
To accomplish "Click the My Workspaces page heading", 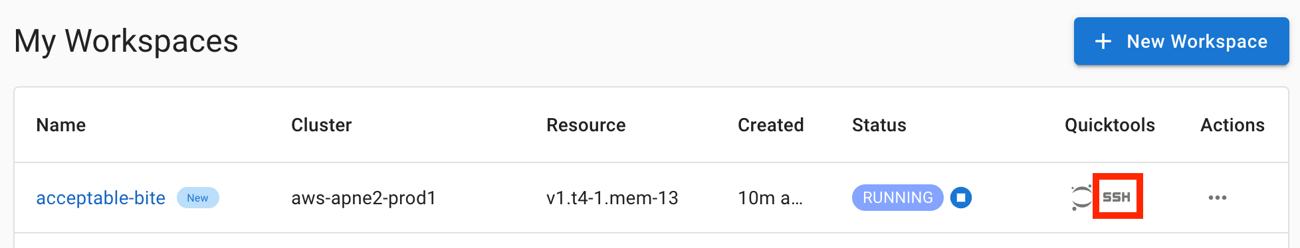I will [x=126, y=41].
